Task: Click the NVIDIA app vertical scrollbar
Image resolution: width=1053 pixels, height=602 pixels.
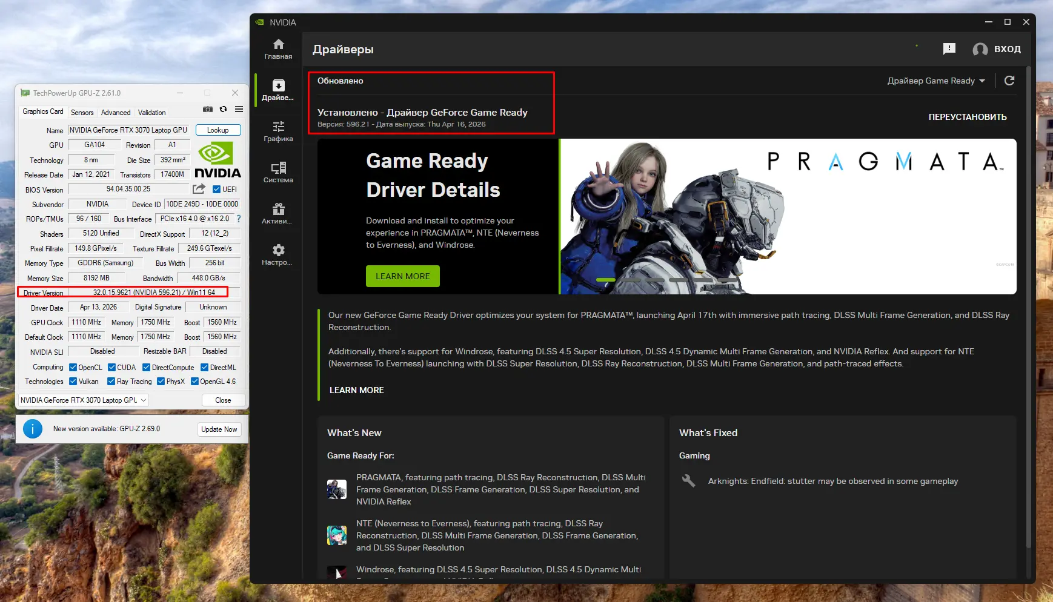Action: click(1029, 306)
